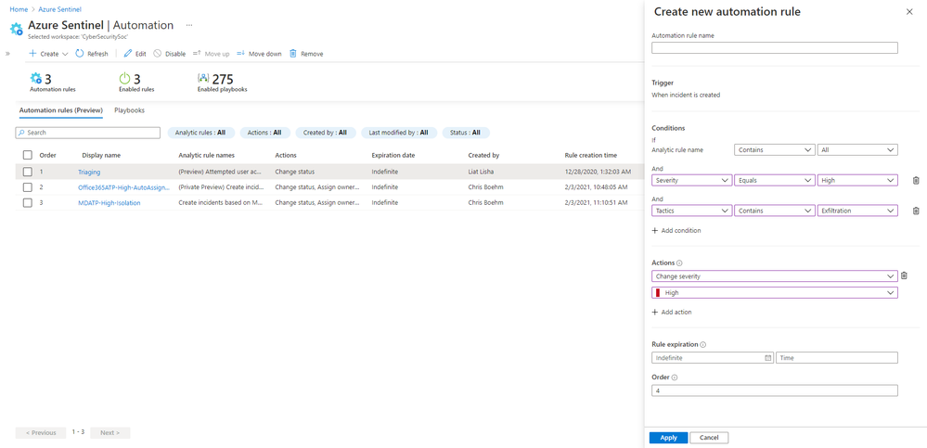Click the Remove trash icon in toolbar
Image resolution: width=927 pixels, height=448 pixels.
pos(292,53)
